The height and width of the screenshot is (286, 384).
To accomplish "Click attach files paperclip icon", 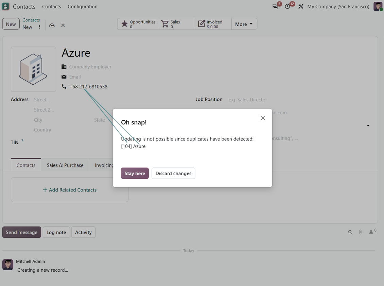I will pyautogui.click(x=361, y=232).
